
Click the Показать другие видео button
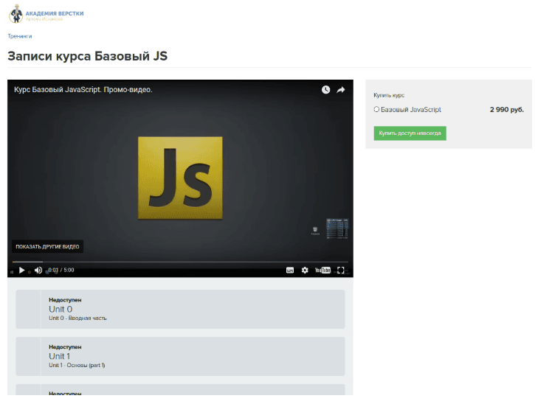point(47,246)
